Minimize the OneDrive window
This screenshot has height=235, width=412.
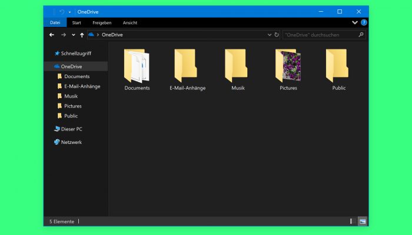click(x=321, y=12)
